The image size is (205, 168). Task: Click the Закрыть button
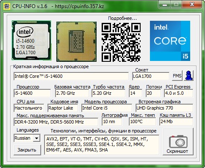(27, 150)
